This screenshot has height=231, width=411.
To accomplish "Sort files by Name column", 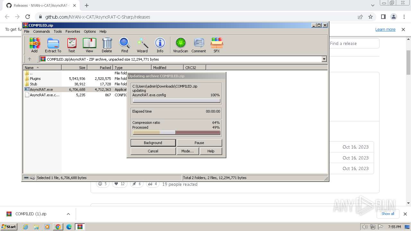I will pos(42,67).
